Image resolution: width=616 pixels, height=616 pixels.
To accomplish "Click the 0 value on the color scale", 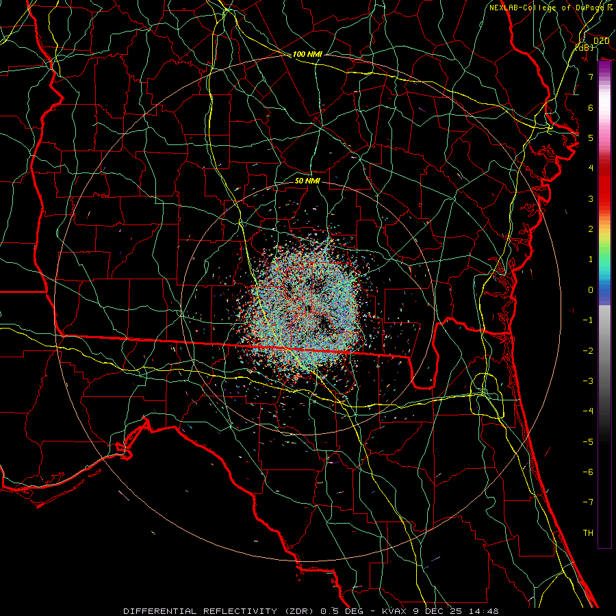I will point(591,290).
